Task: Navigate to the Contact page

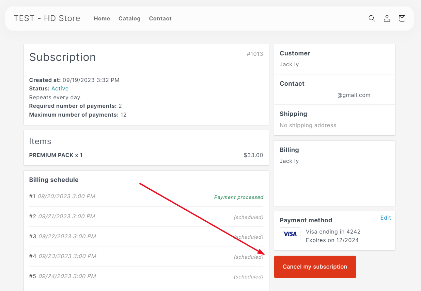Action: coord(160,18)
